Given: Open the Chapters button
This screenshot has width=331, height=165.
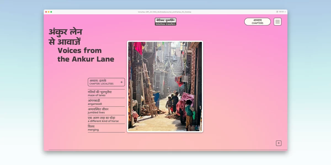Looking at the screenshot, I should [257, 22].
